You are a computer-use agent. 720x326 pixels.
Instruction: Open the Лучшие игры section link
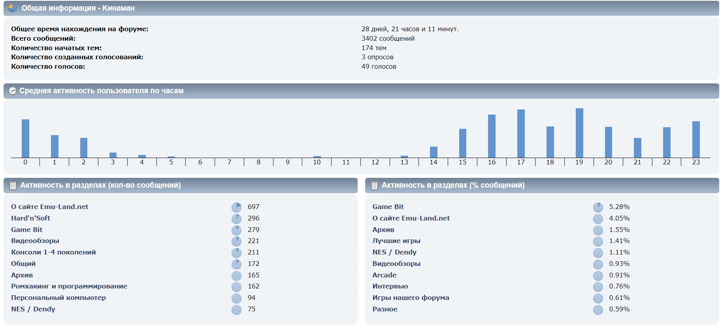(396, 241)
